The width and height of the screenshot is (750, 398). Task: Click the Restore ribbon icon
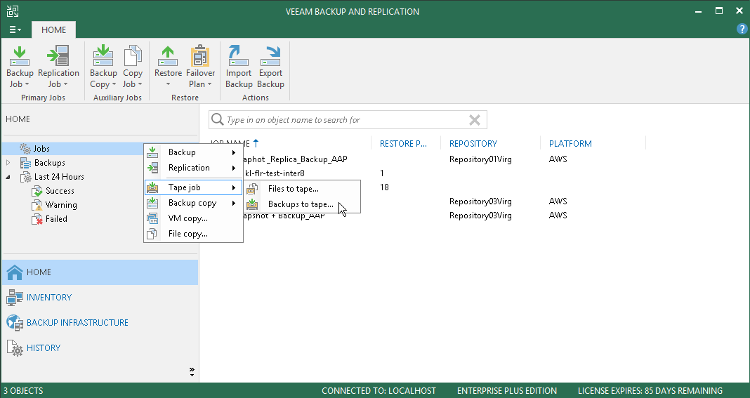pyautogui.click(x=168, y=56)
